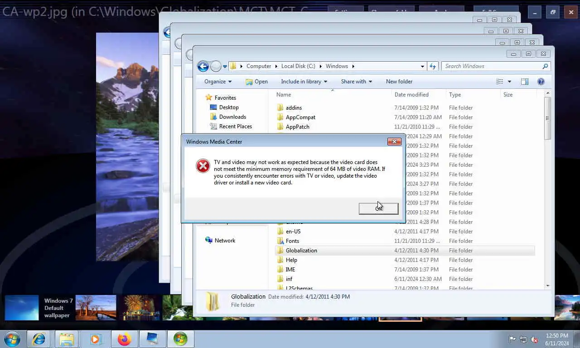Click the Search Windows input field
This screenshot has height=348, width=580.
coord(492,66)
